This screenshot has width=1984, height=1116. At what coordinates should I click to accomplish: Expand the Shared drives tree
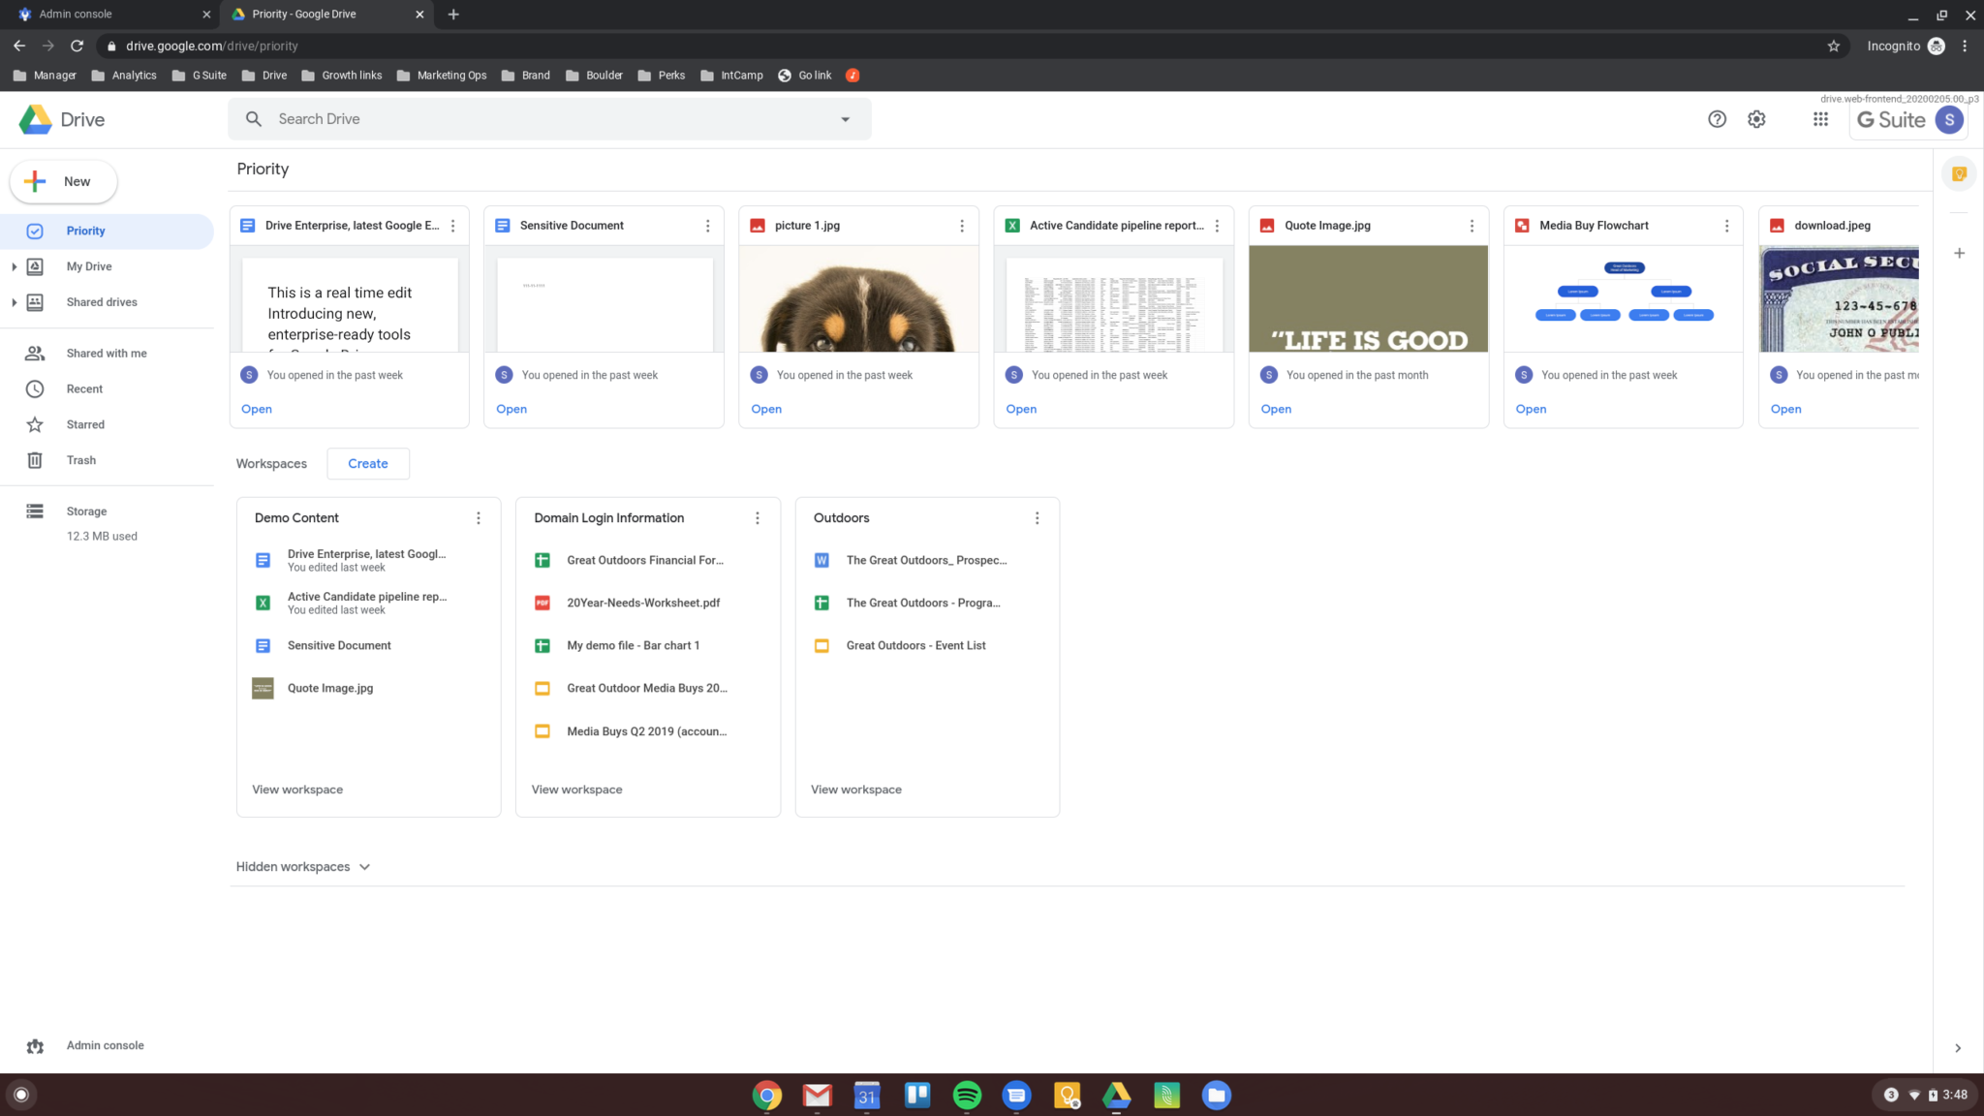[x=14, y=302]
